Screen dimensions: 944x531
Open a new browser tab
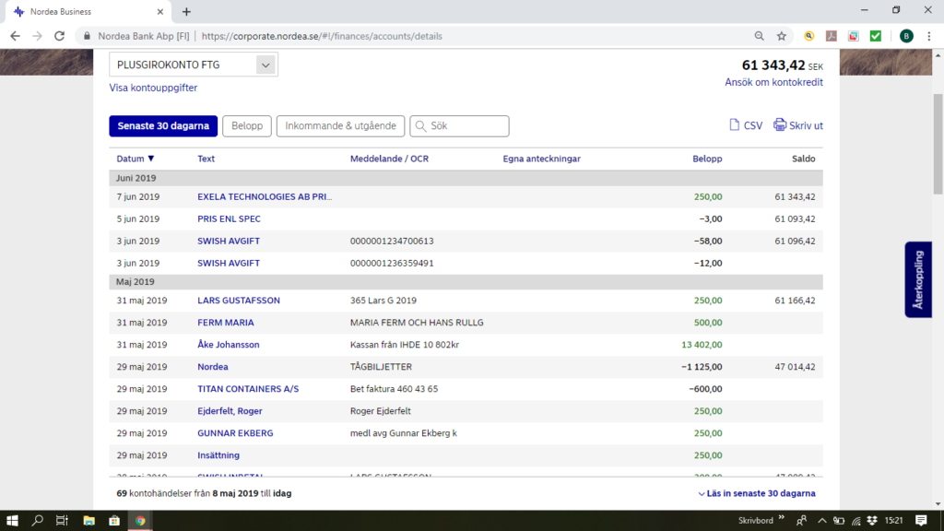[186, 11]
